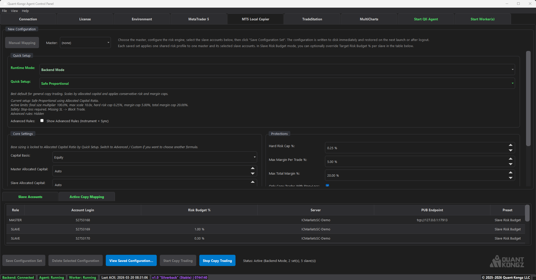Select the Active Copy Mapping tab

(87, 197)
